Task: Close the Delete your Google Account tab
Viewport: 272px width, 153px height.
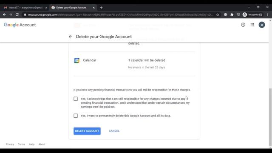Action: click(x=93, y=8)
